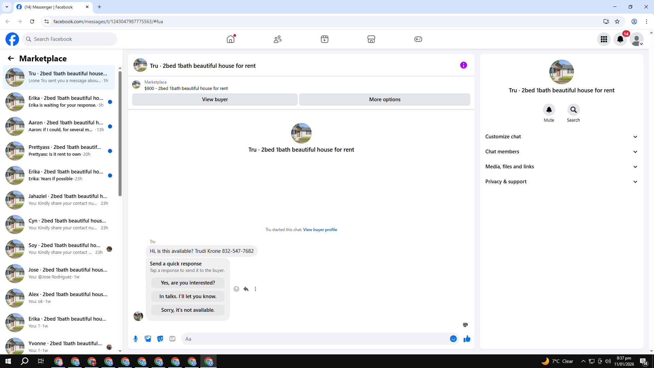
Task: Open the Prettyass conversation
Action: coord(59,151)
